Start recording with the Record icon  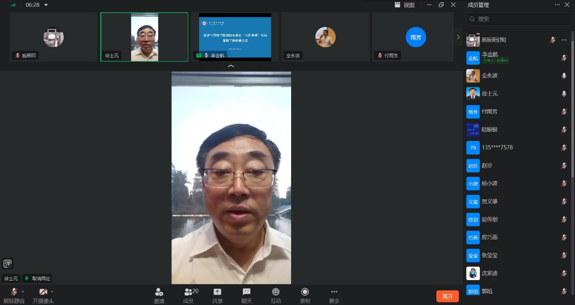pyautogui.click(x=305, y=292)
